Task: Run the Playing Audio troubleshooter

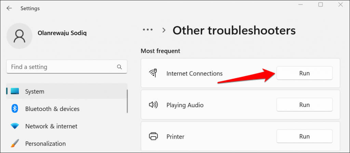Action: [x=304, y=105]
